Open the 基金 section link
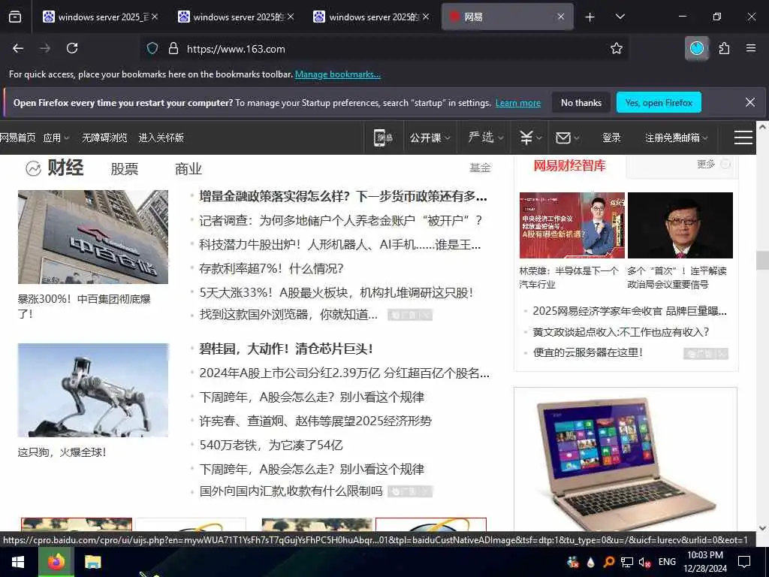 [x=480, y=168]
